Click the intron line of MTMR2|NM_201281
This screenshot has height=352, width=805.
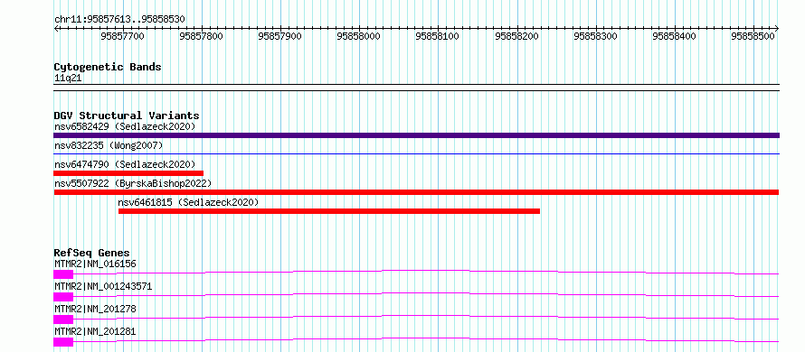(x=426, y=339)
